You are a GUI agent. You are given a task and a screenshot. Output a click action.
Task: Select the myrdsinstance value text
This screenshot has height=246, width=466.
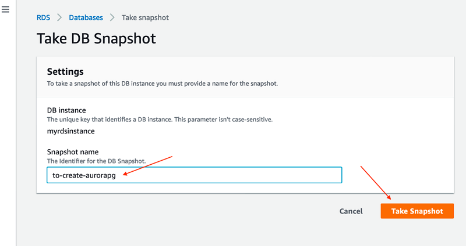(x=70, y=131)
